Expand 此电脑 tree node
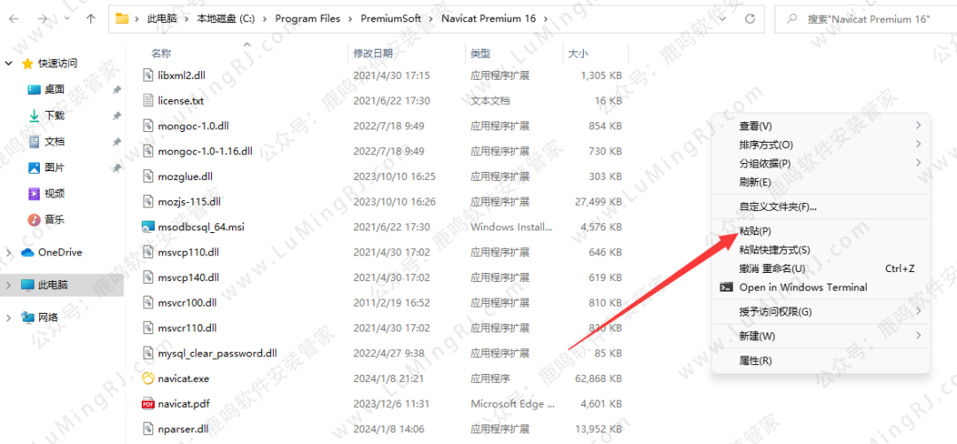 [9, 284]
